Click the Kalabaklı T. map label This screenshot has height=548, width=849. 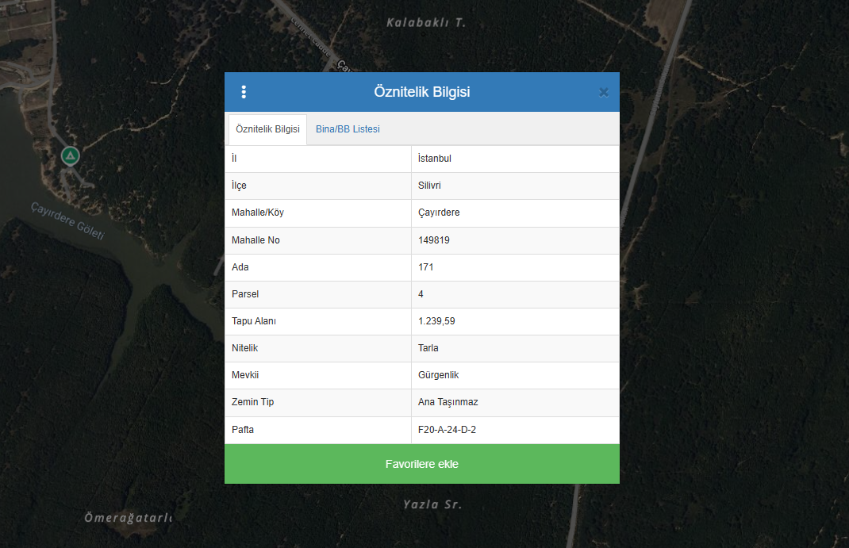tap(425, 22)
